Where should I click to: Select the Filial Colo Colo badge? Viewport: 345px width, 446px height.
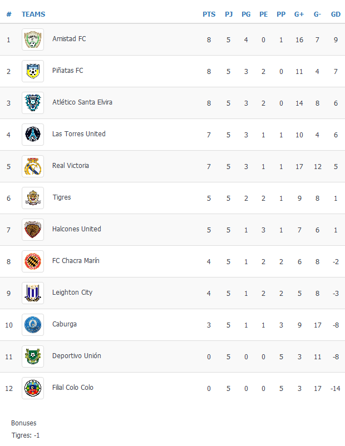tap(33, 388)
